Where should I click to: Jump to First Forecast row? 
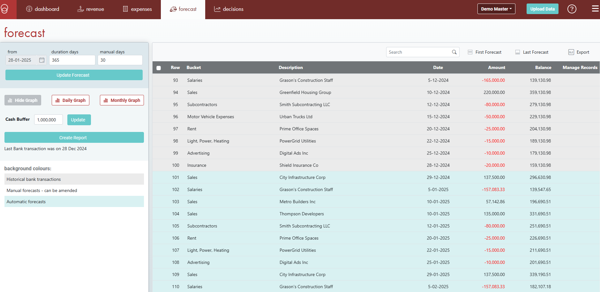click(x=484, y=52)
